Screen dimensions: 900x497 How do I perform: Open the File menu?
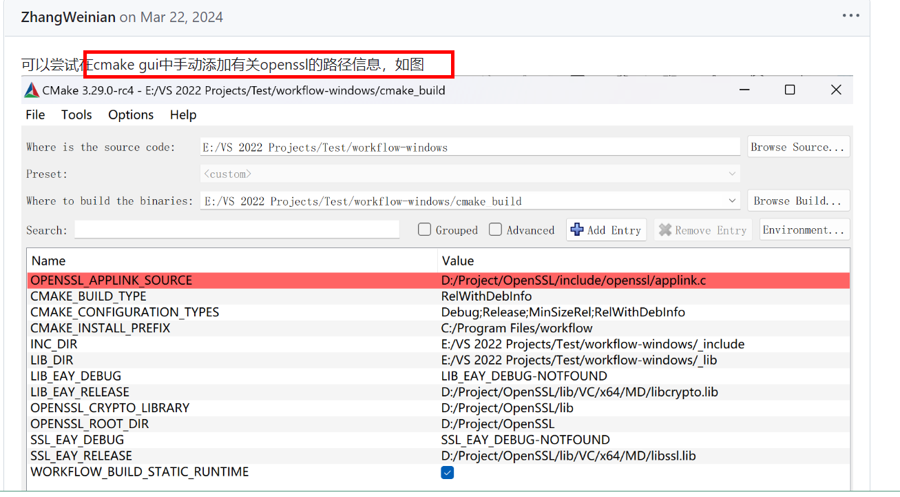click(x=34, y=114)
